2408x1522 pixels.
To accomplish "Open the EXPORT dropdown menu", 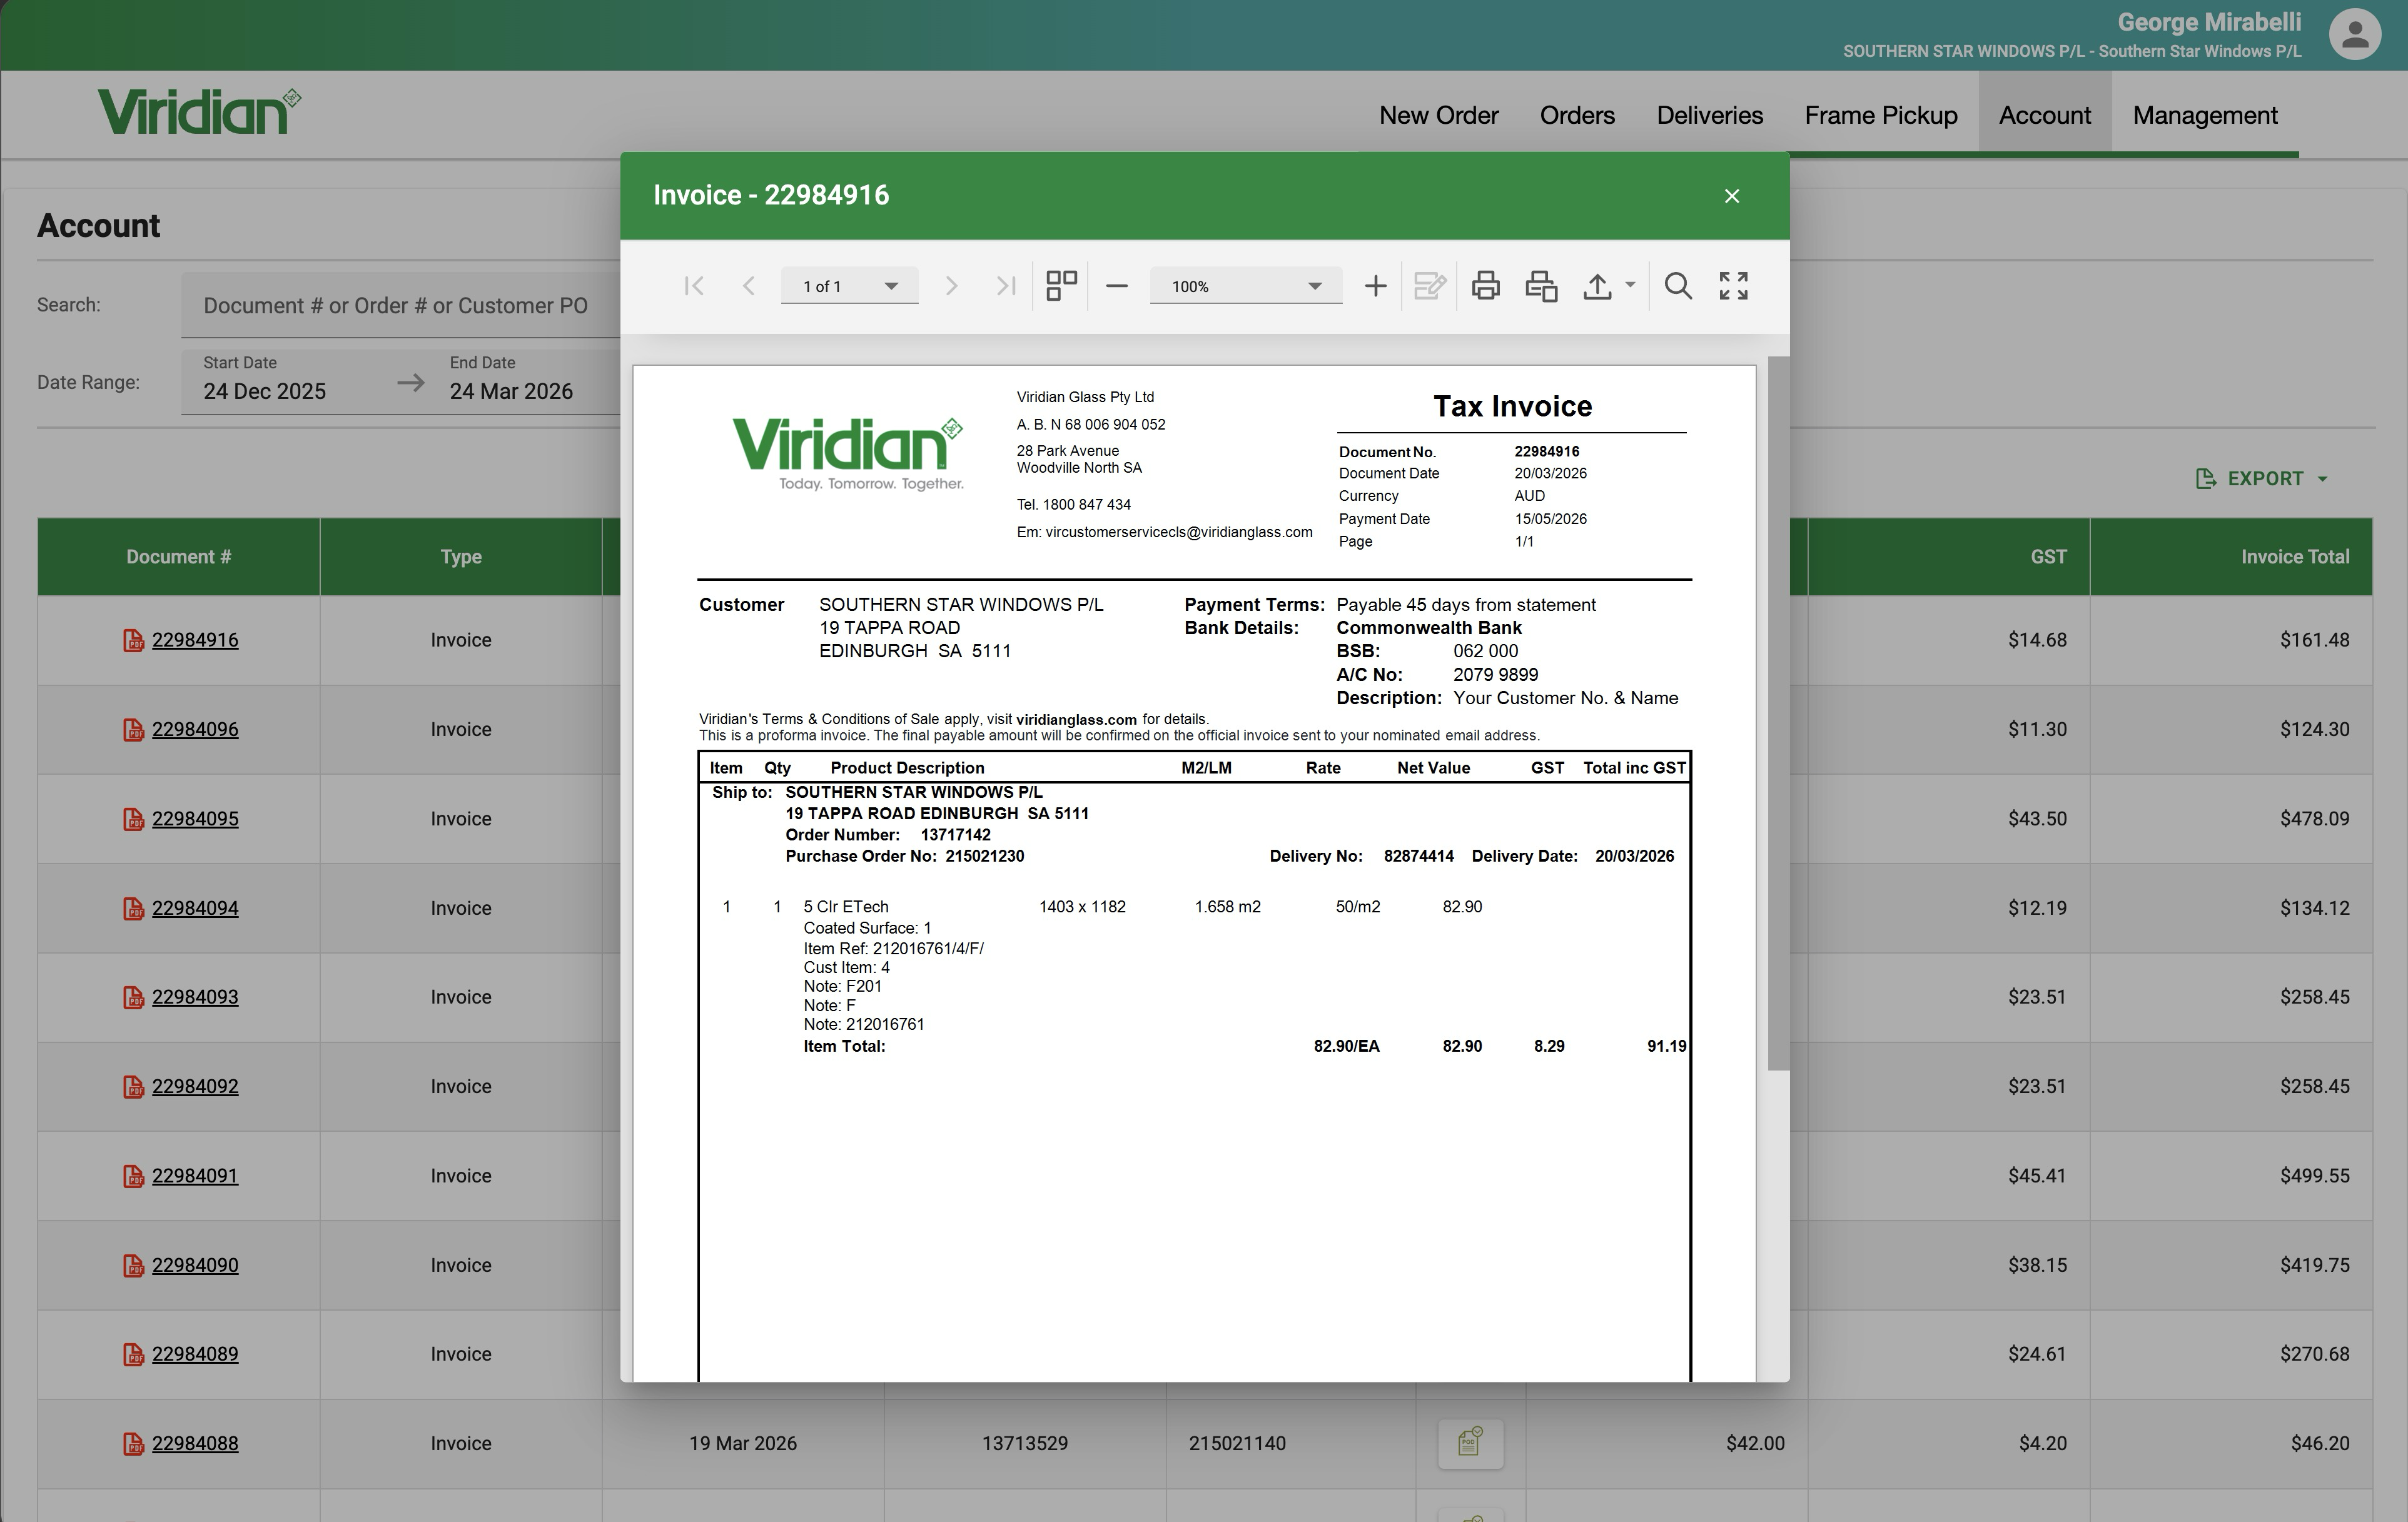I will pyautogui.click(x=2262, y=479).
